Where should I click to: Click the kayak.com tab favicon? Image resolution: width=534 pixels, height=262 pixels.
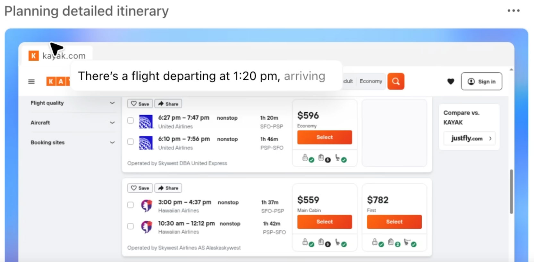pyautogui.click(x=33, y=56)
